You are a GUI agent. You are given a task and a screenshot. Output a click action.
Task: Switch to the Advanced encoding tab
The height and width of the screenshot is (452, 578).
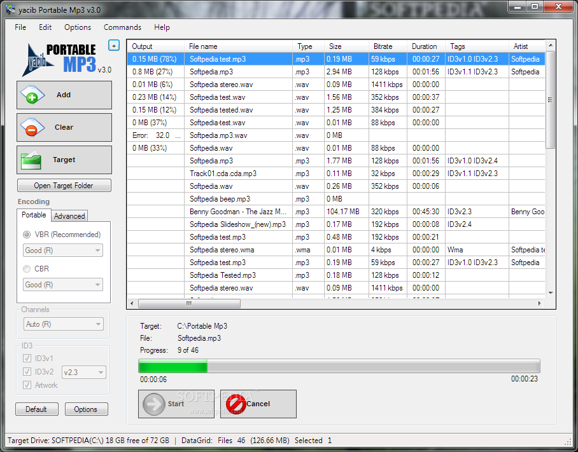[x=69, y=216]
